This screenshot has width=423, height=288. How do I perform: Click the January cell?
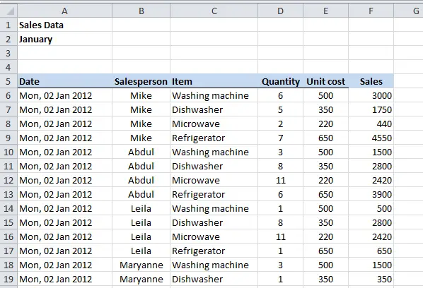65,39
